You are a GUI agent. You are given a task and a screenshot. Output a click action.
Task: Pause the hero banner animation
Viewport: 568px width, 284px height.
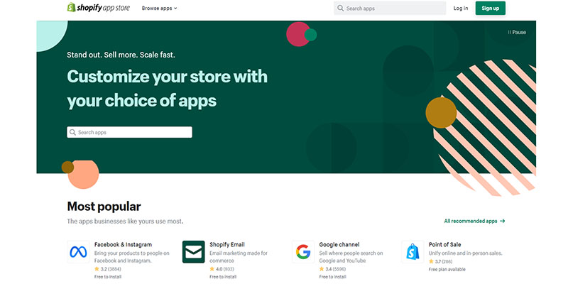(517, 32)
